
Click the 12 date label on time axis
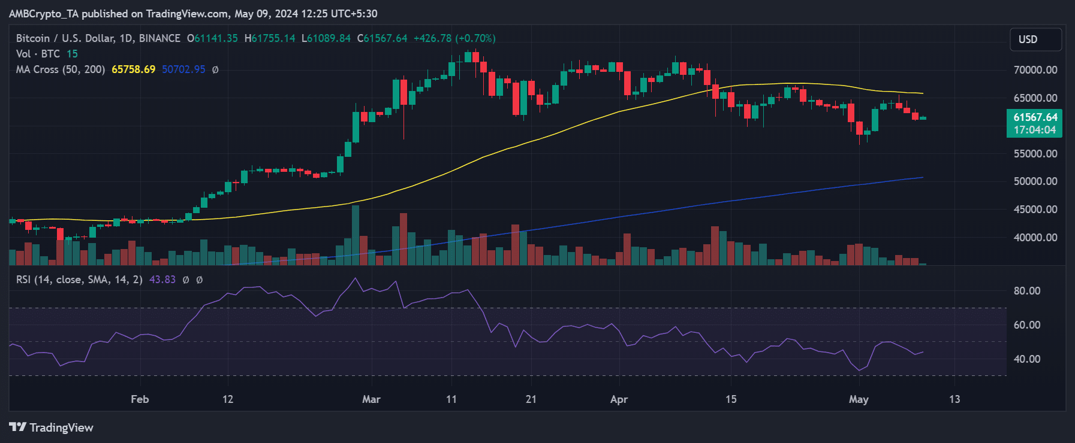pyautogui.click(x=228, y=399)
